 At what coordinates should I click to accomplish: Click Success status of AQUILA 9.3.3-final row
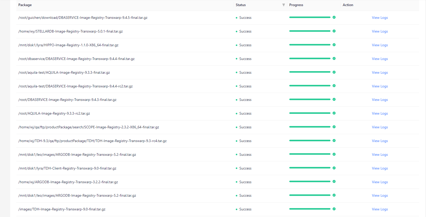(244, 72)
